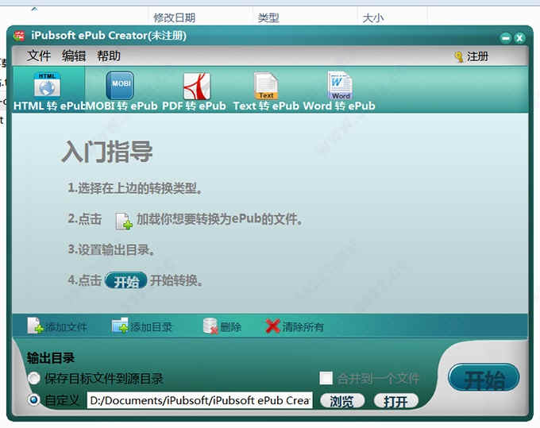Click the large 开始 start button
This screenshot has width=540, height=428.
484,378
